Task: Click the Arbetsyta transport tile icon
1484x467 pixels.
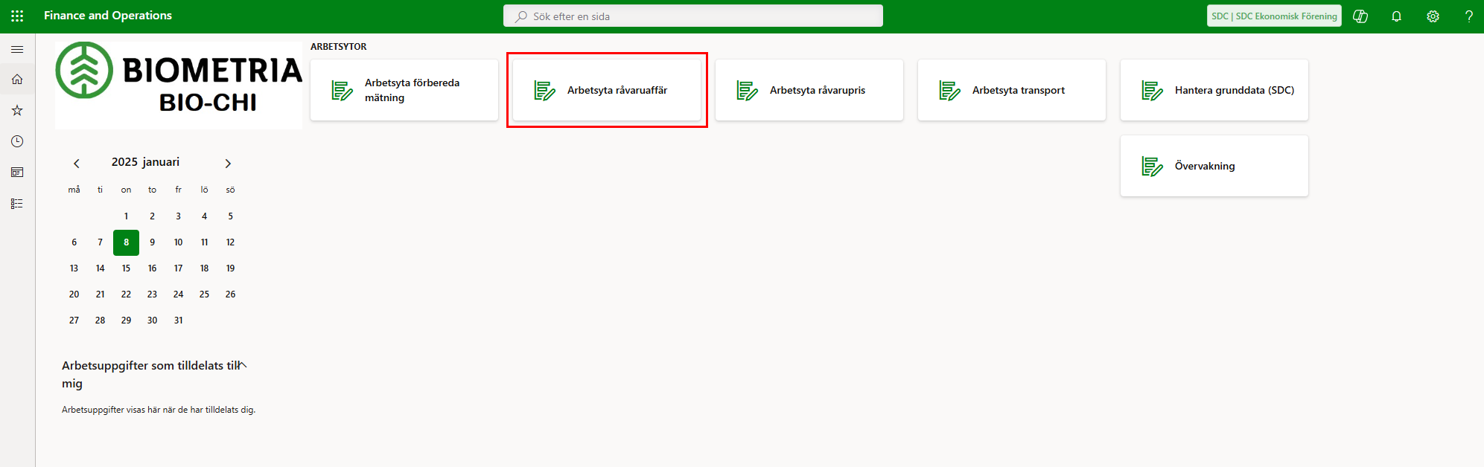Action: click(949, 91)
